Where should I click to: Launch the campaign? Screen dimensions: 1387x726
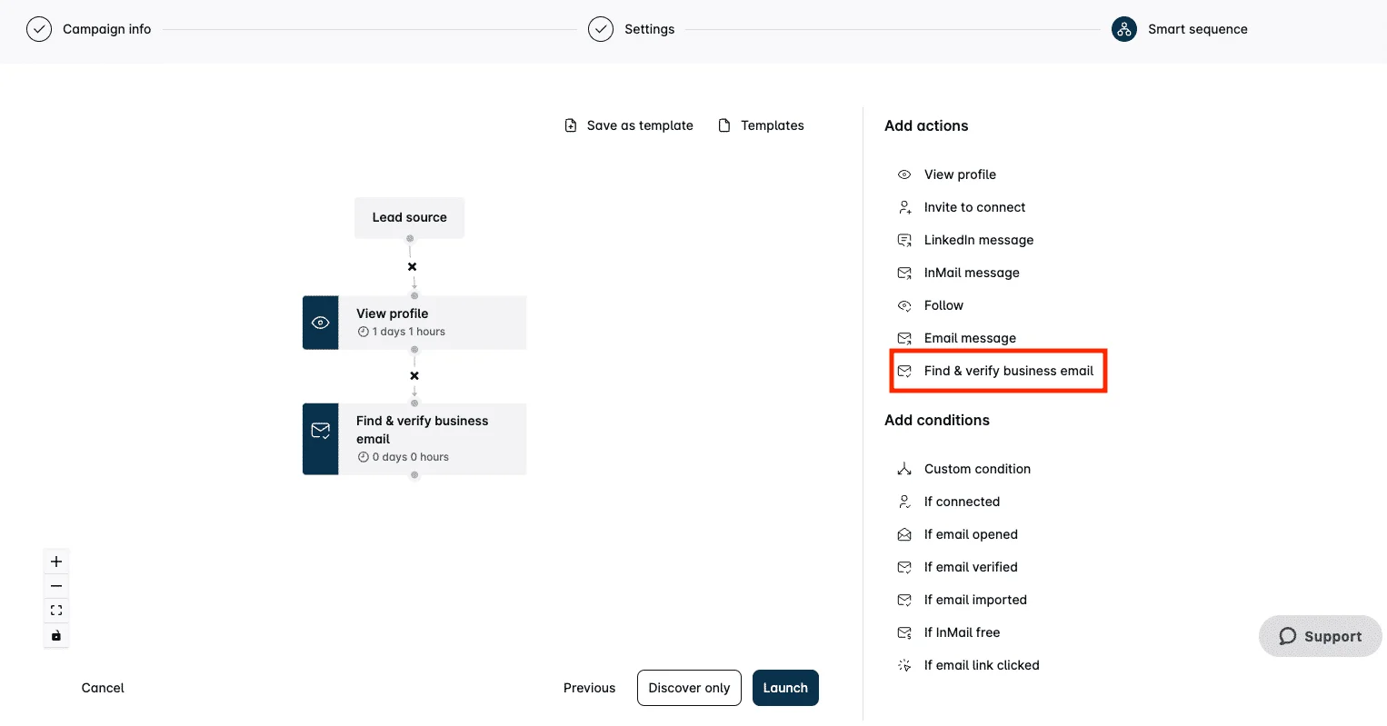(785, 688)
